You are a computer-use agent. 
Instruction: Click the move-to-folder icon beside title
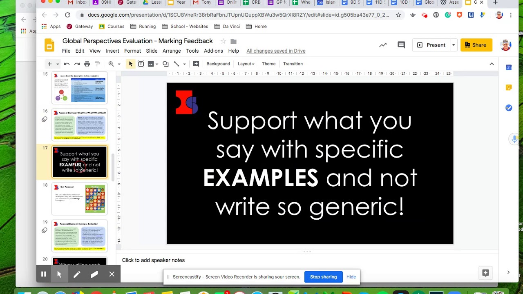click(234, 41)
